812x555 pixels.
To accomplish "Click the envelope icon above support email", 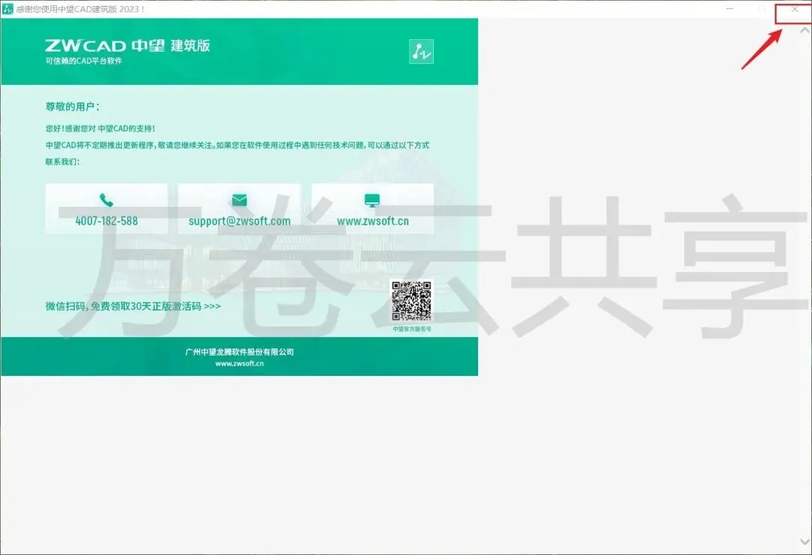I will 239,200.
